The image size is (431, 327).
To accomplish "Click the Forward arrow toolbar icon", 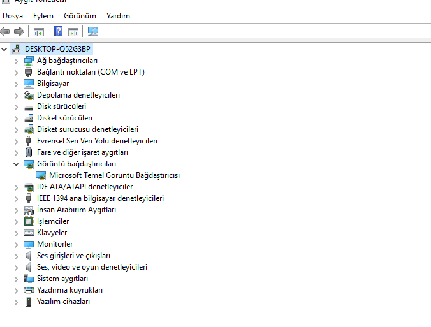I will pyautogui.click(x=19, y=32).
